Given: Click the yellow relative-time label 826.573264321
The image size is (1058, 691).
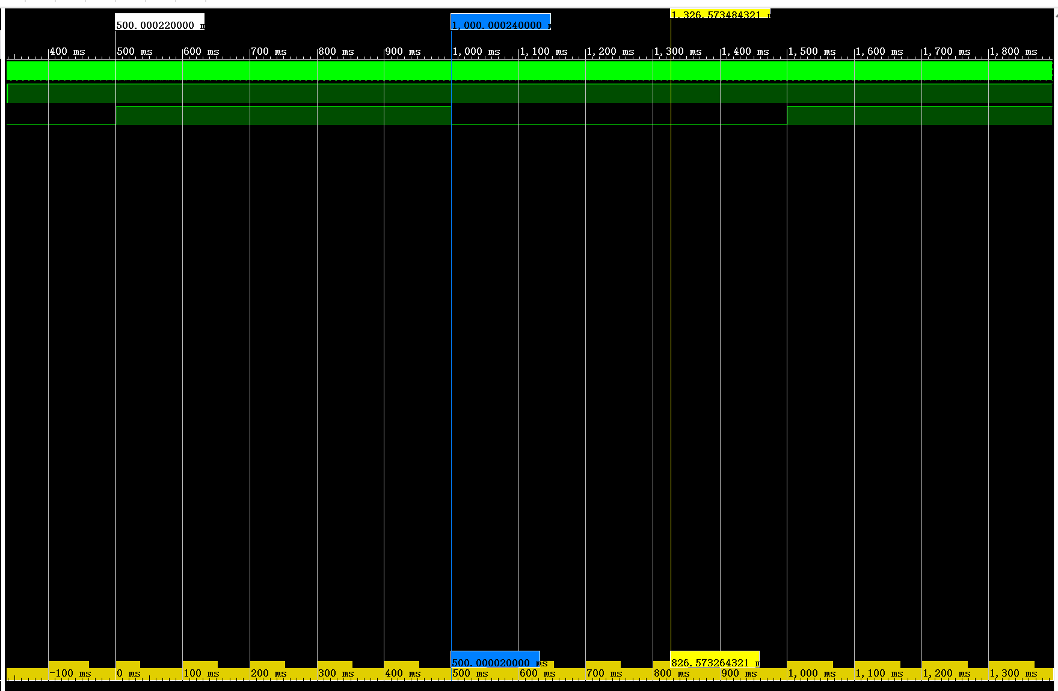Looking at the screenshot, I should (715, 660).
